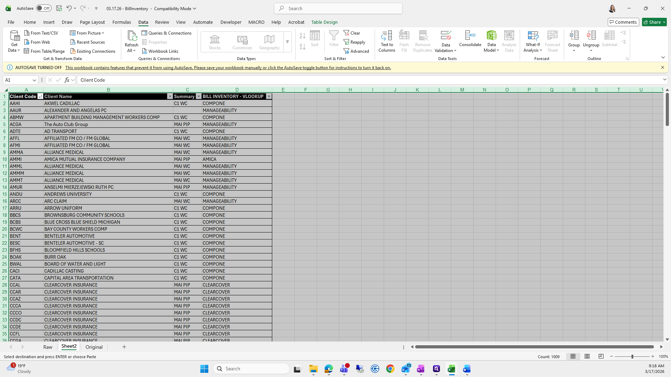Click the Advanced filter icon
Image resolution: width=671 pixels, height=377 pixels.
coord(346,51)
